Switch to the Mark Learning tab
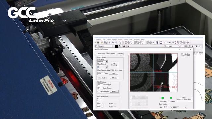 click(111, 54)
